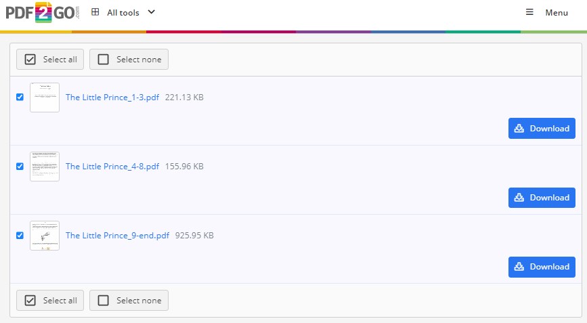Download The Little Prince_1-3.pdf via download icon

[519, 129]
